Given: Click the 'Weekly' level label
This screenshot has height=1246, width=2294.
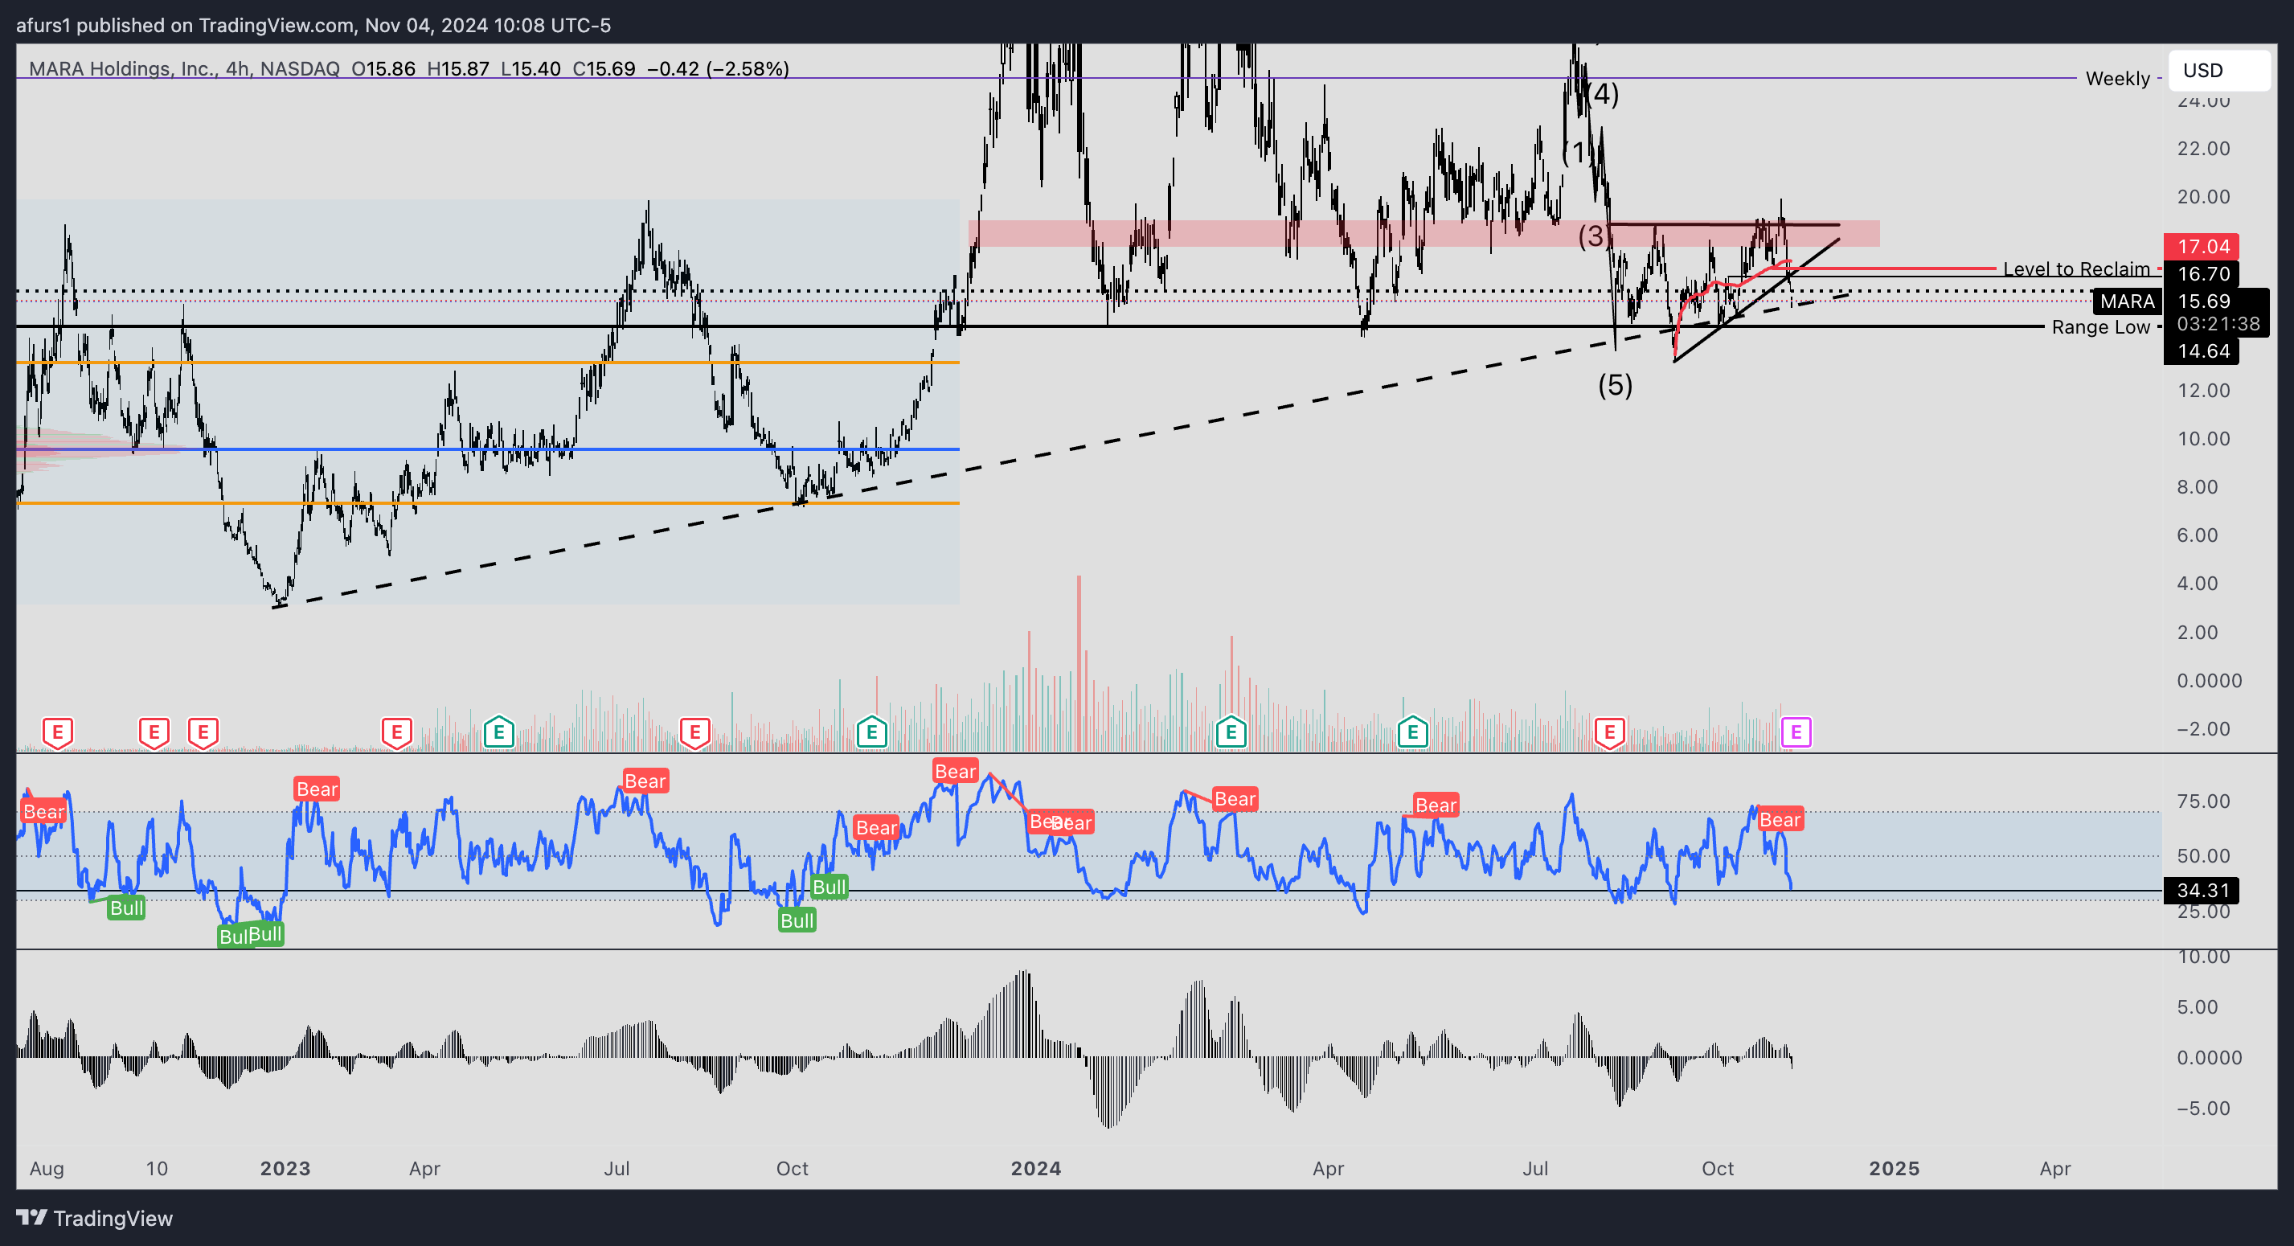Looking at the screenshot, I should 2118,78.
